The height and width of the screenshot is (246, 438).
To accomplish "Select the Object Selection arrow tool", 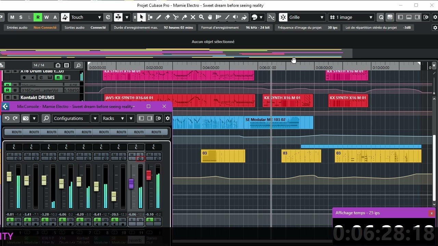I will [x=141, y=17].
